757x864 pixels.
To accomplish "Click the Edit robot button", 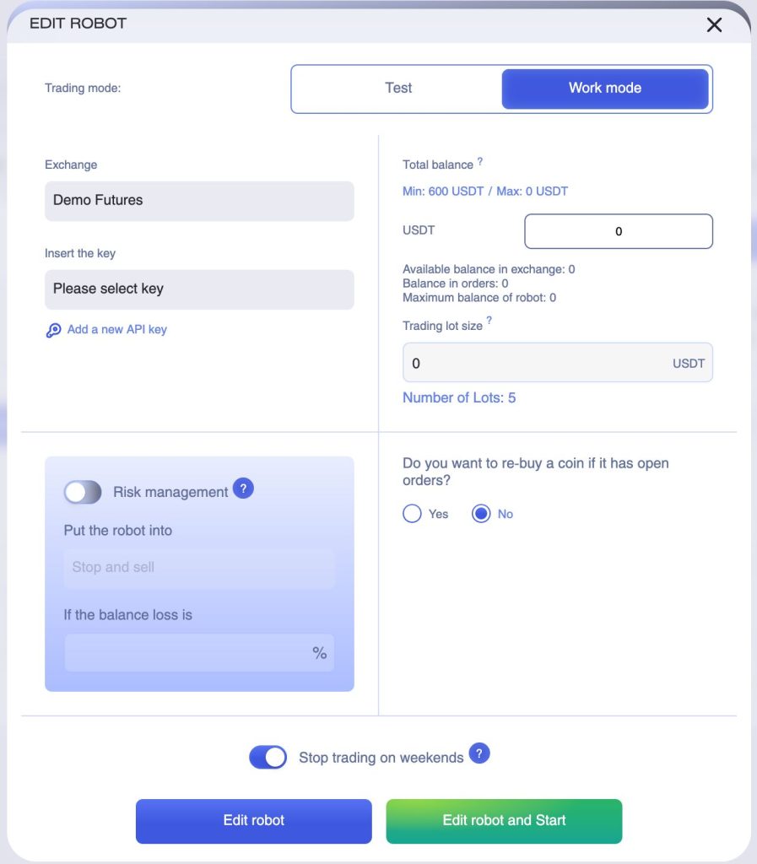I will (253, 820).
